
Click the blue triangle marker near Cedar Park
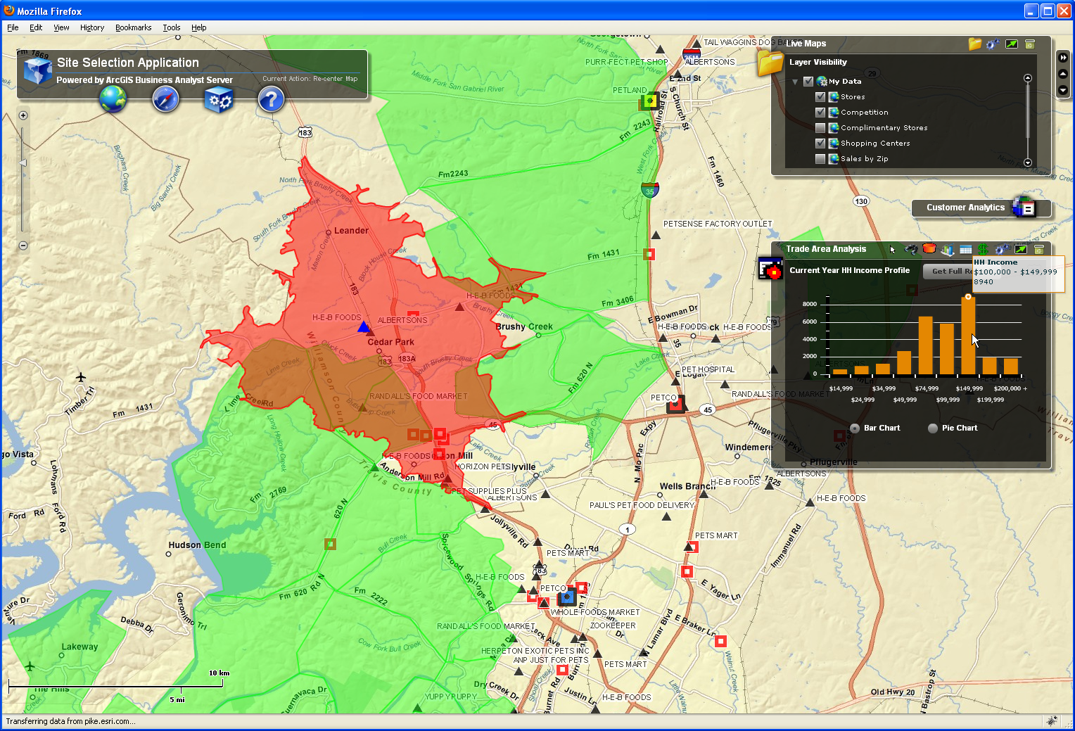[364, 326]
